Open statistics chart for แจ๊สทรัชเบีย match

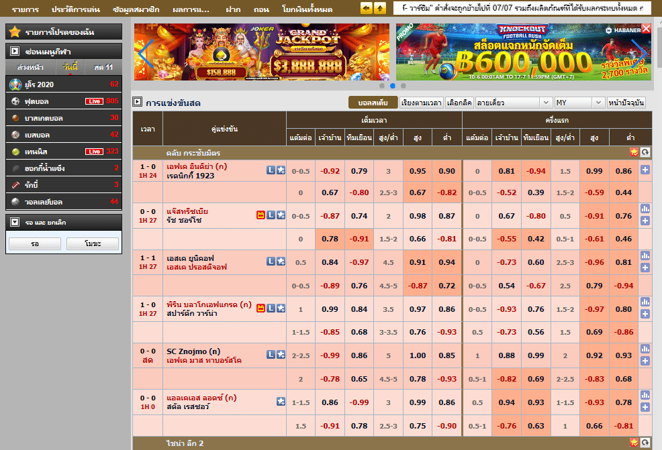645,209
